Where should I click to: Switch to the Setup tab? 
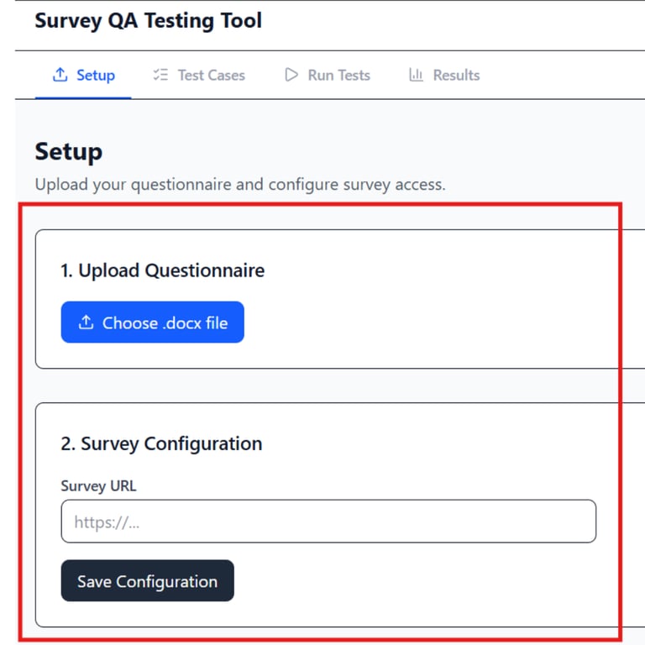(95, 75)
